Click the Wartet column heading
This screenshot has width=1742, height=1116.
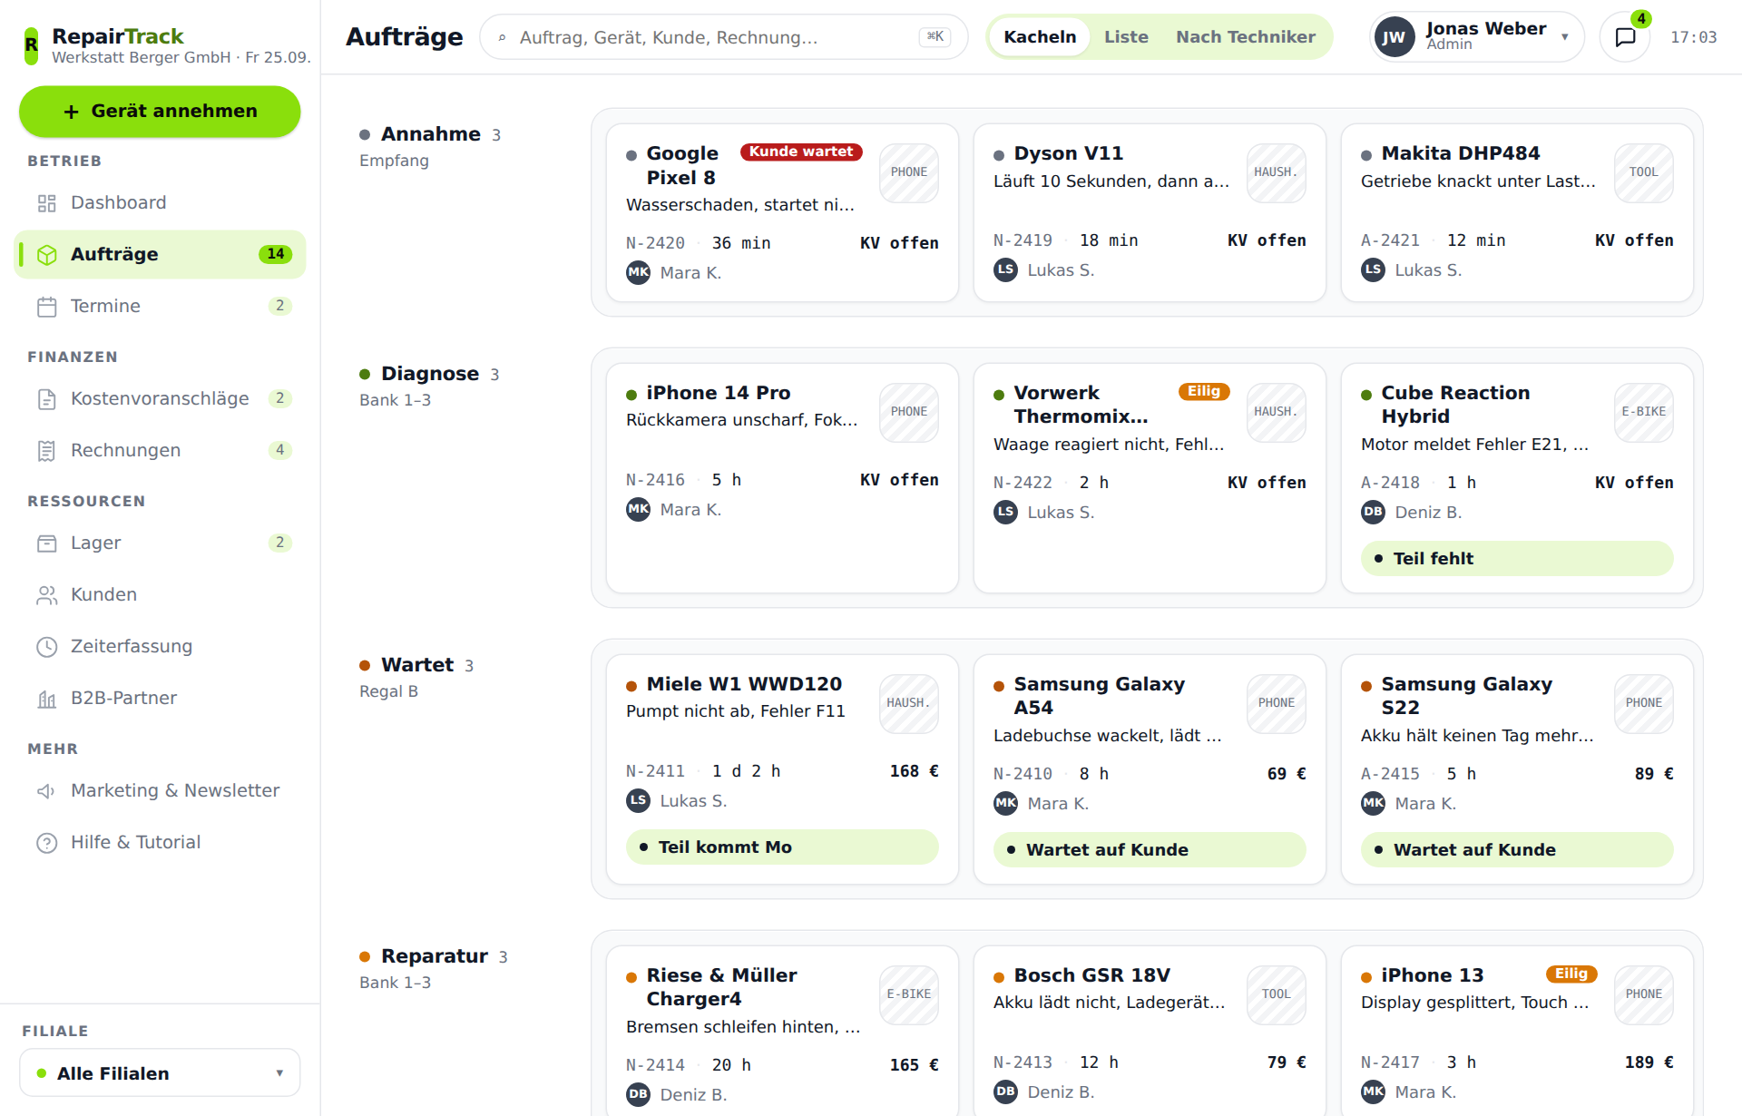coord(416,665)
